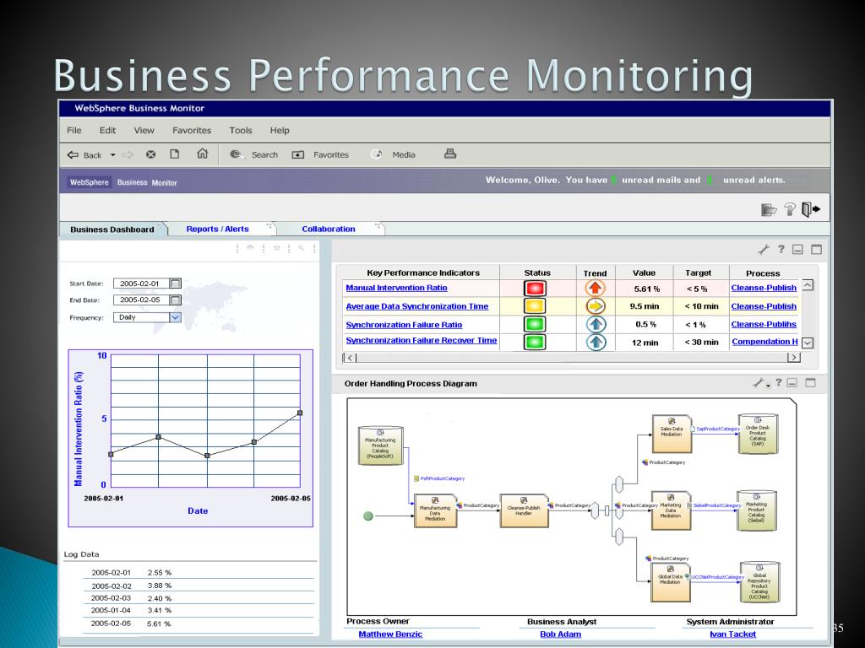This screenshot has width=865, height=648.
Task: Open Synchronization Failure Recover Time link
Action: coord(421,341)
